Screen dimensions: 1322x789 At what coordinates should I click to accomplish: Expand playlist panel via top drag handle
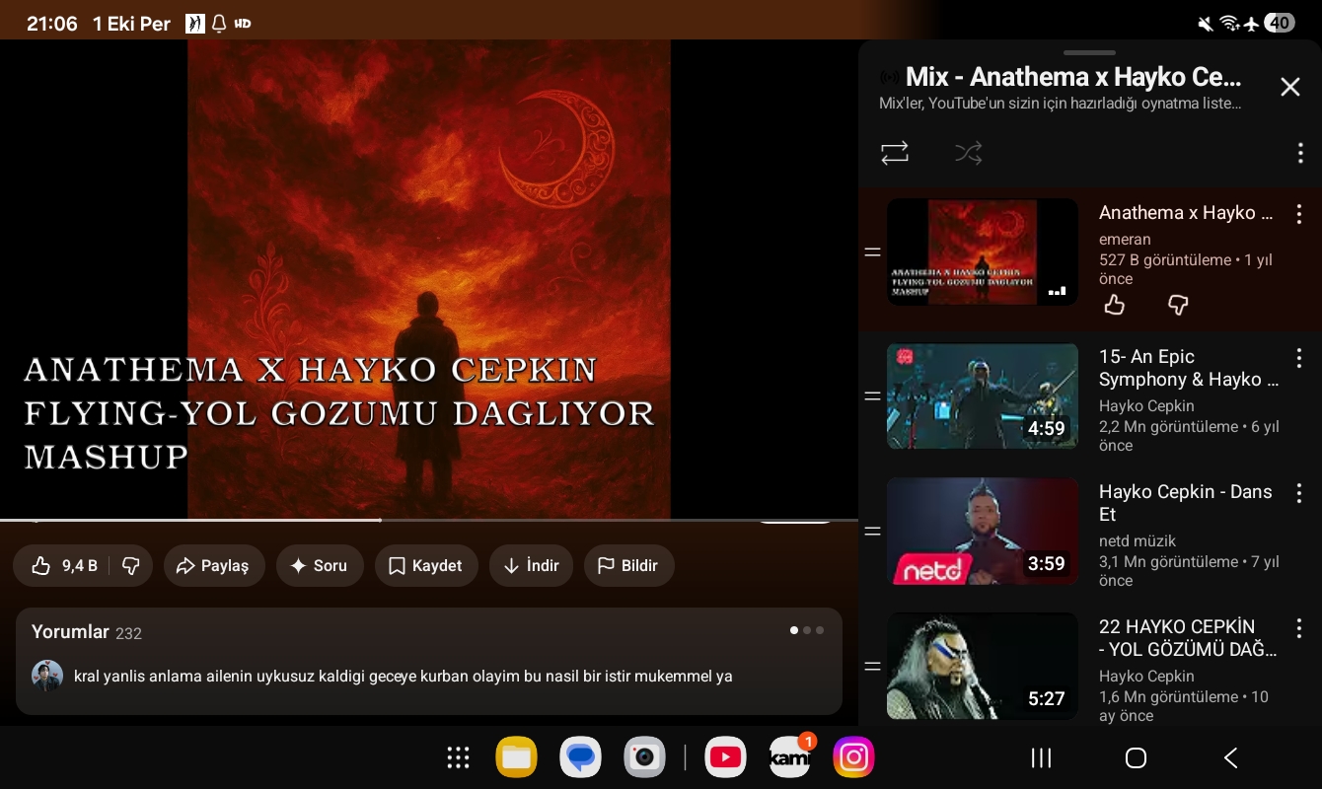point(1090,52)
